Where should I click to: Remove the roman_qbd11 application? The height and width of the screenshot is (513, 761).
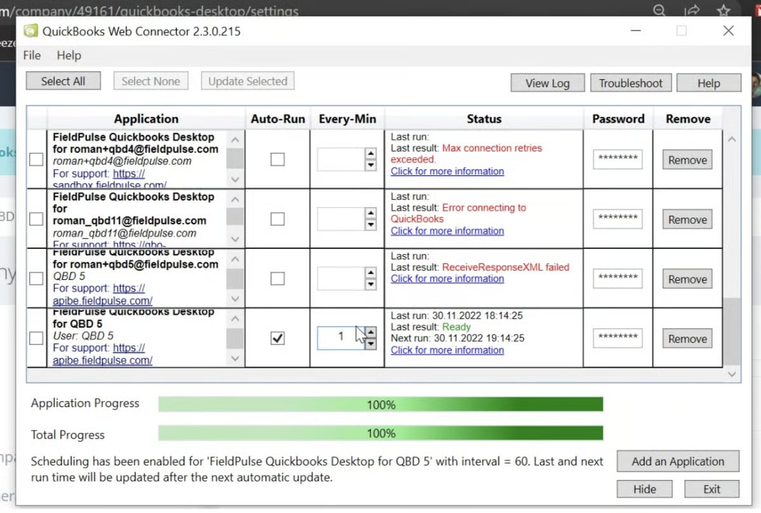pyautogui.click(x=687, y=220)
